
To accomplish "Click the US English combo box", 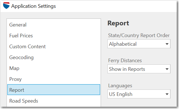I will tap(139, 94).
